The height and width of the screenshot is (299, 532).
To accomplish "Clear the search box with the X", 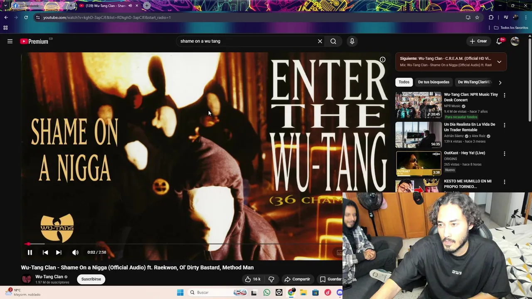I will click(320, 41).
